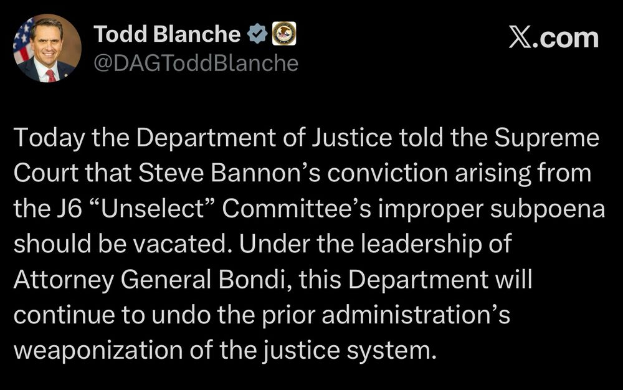The image size is (623, 390).
Task: Open Todd Blanche's profile photo
Action: (47, 49)
